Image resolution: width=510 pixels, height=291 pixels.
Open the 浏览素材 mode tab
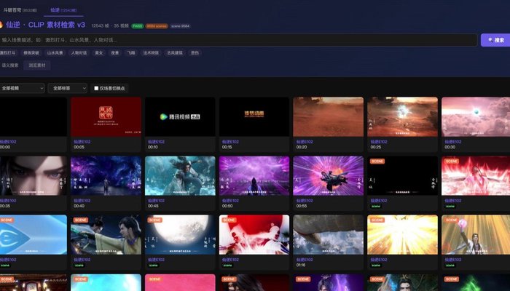[x=37, y=65]
